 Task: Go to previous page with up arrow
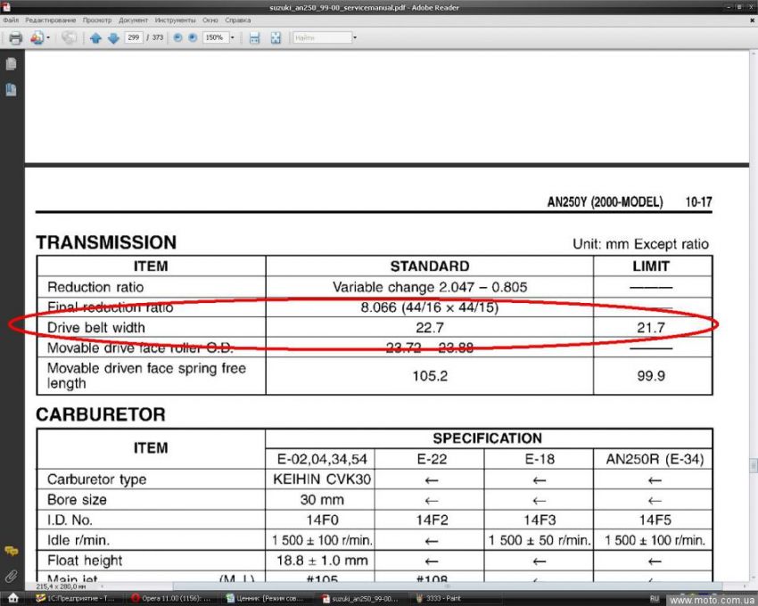95,38
